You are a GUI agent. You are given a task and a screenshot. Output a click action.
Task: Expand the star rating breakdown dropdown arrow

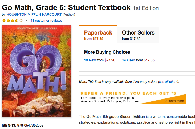click(x=26, y=21)
